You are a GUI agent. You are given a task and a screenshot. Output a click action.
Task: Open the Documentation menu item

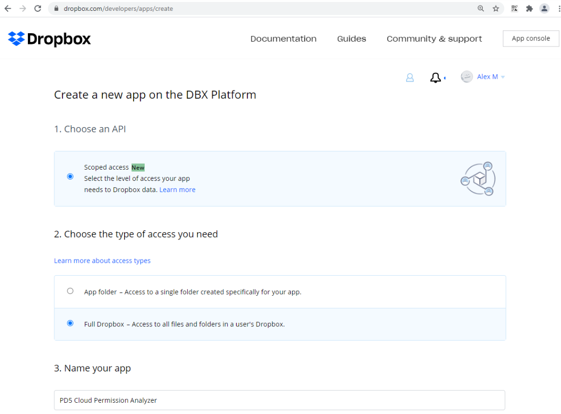coord(283,39)
